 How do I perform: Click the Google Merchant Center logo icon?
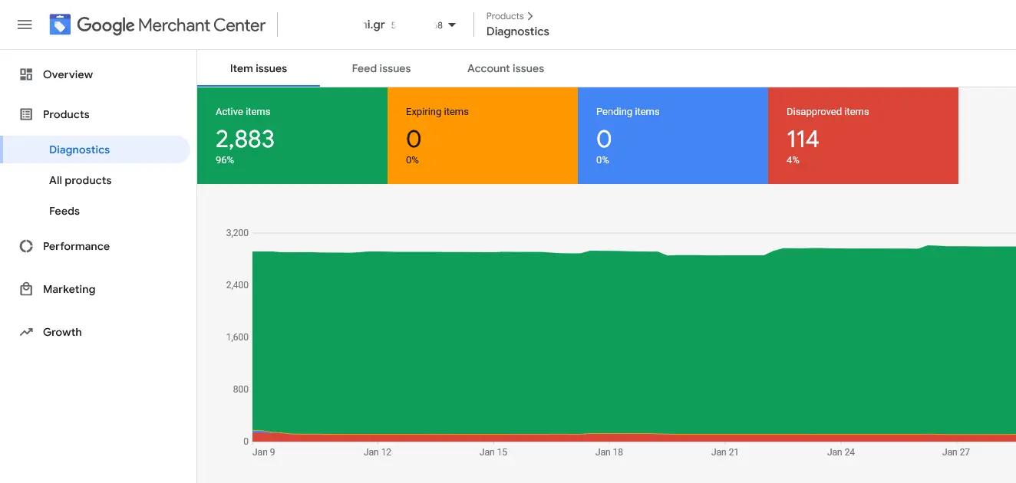(x=60, y=25)
